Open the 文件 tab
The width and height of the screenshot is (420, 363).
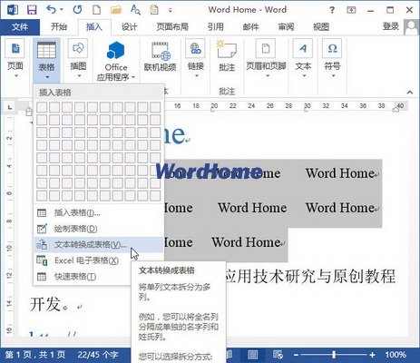tap(20, 27)
